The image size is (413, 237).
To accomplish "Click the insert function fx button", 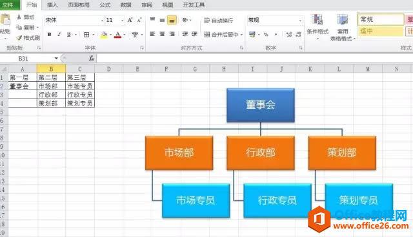I will (x=92, y=59).
